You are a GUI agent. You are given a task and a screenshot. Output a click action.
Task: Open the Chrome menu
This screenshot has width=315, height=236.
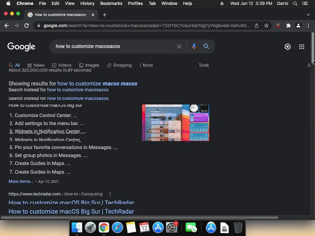click(x=25, y=3)
